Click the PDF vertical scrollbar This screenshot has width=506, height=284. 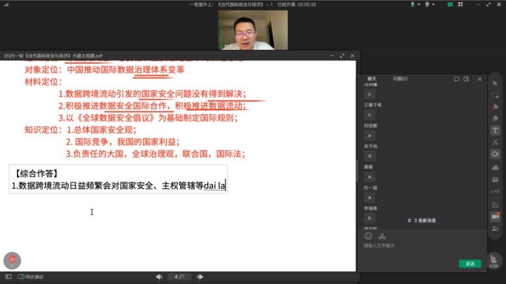pyautogui.click(x=357, y=171)
